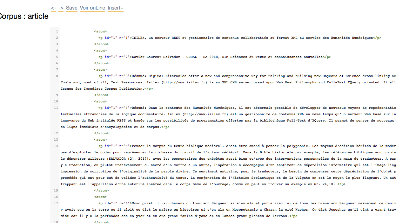The height and width of the screenshot is (223, 396).
Task: Click line number 17 in the gutter
Action: 56,203
